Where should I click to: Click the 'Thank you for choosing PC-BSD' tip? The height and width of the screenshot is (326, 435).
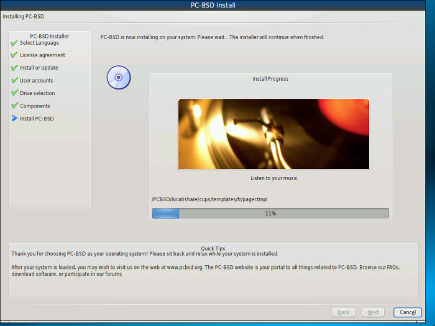coord(145,253)
